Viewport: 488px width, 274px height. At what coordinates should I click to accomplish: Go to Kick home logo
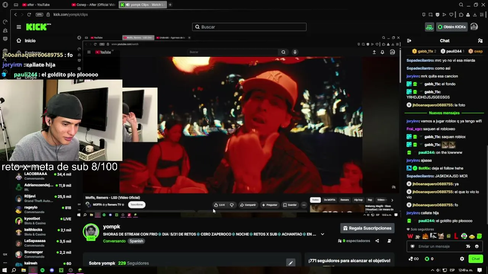[39, 27]
